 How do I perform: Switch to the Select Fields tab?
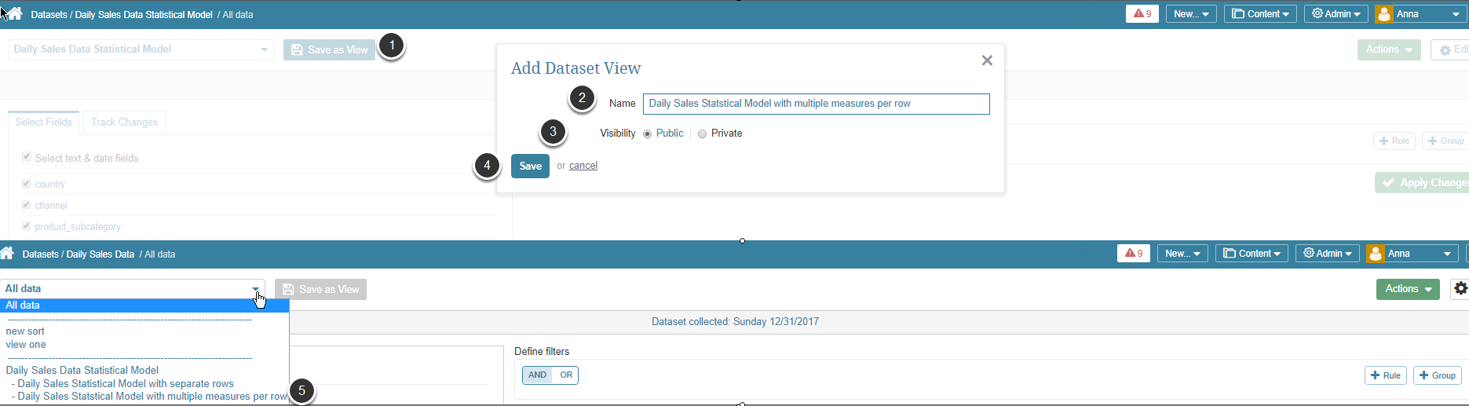click(x=43, y=122)
